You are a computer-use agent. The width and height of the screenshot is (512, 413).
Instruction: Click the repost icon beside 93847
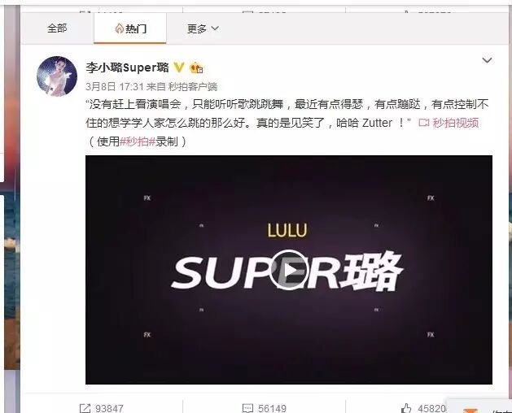pos(85,408)
